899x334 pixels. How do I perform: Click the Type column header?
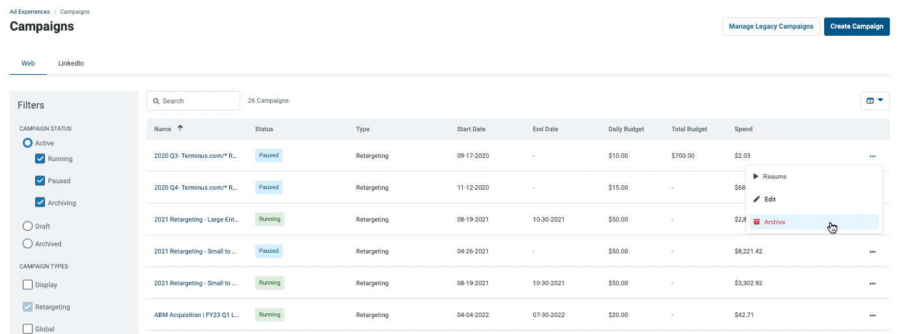tap(363, 129)
